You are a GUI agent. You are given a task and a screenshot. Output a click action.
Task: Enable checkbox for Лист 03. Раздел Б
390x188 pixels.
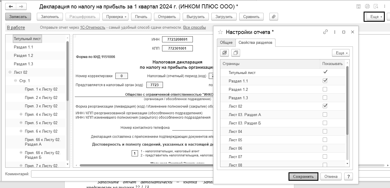click(x=325, y=123)
